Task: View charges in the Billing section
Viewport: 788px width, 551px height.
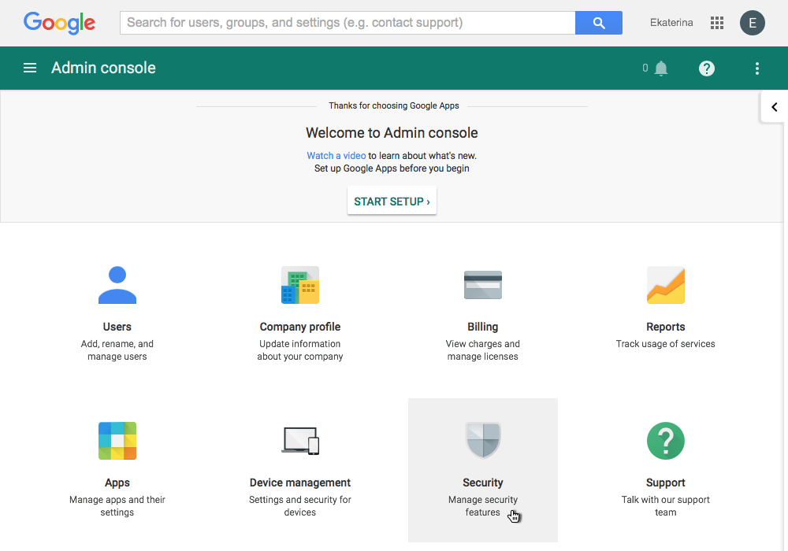Action: point(482,307)
